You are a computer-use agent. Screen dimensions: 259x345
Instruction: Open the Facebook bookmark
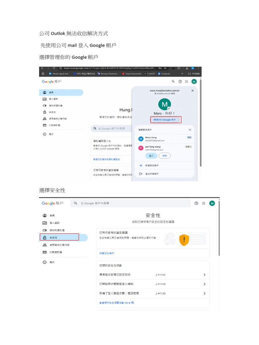[164, 74]
